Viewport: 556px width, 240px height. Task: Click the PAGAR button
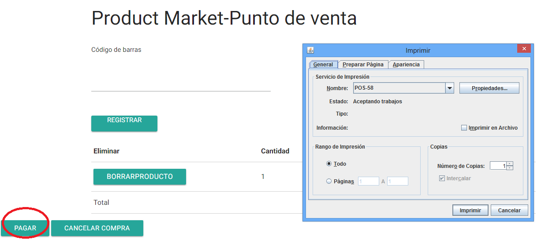pyautogui.click(x=25, y=229)
